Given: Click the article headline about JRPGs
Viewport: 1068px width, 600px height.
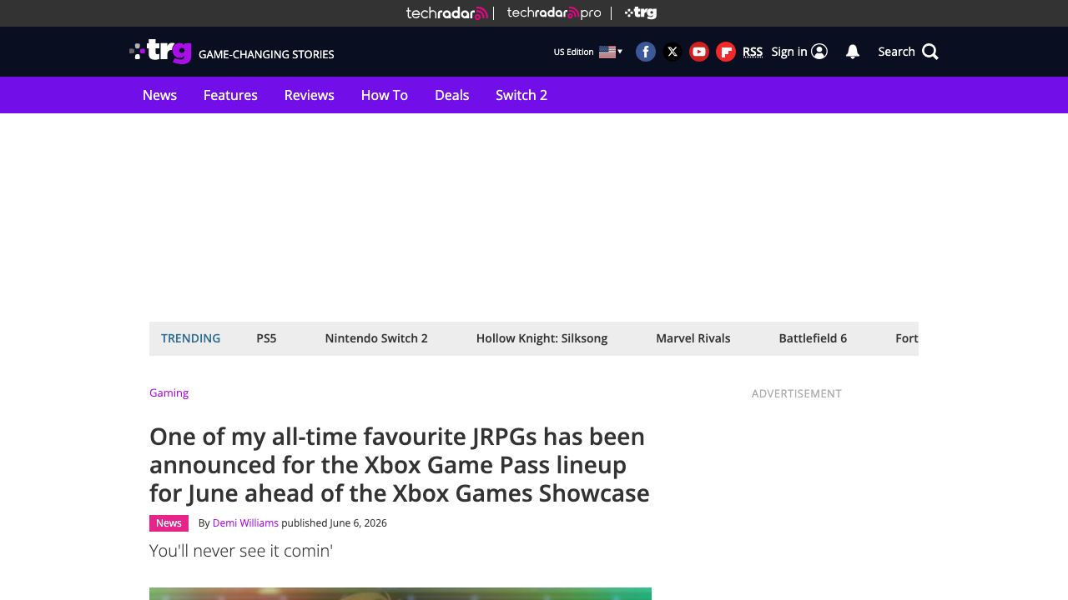Looking at the screenshot, I should coord(400,465).
